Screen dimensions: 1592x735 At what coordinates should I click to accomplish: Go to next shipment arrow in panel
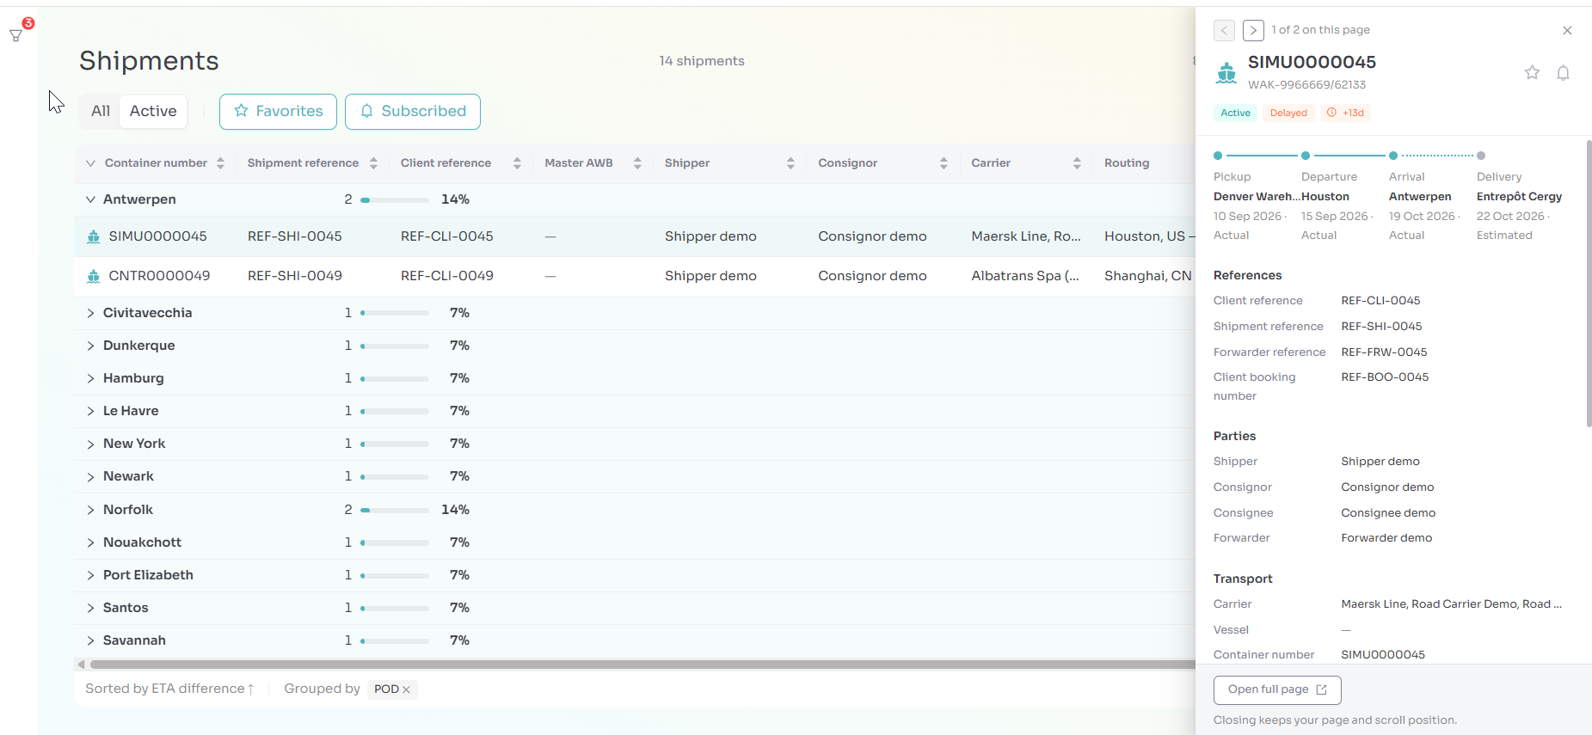pos(1253,30)
